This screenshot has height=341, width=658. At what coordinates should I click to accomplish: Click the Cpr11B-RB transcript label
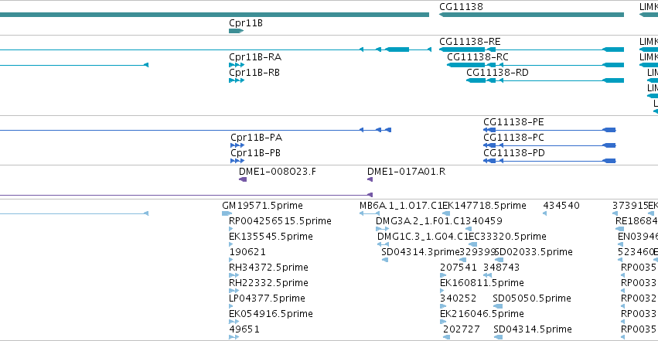[254, 73]
